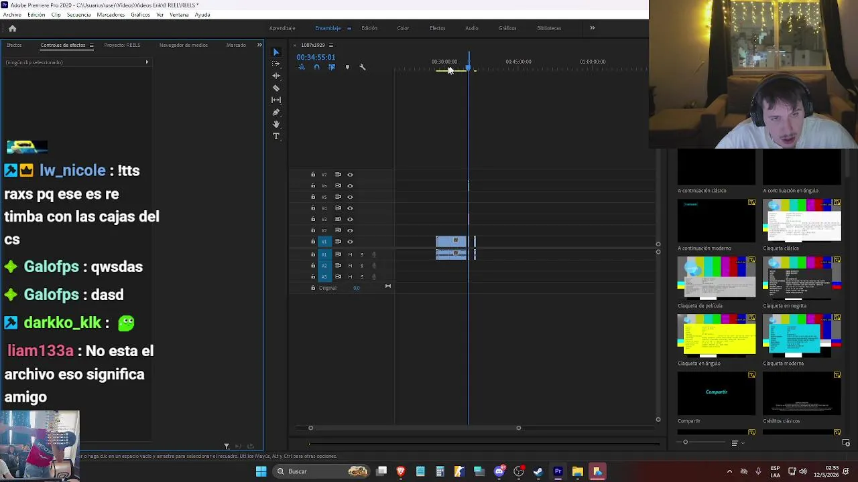Adjust thumbnail size slider below templates
The height and width of the screenshot is (482, 858).
tap(685, 442)
